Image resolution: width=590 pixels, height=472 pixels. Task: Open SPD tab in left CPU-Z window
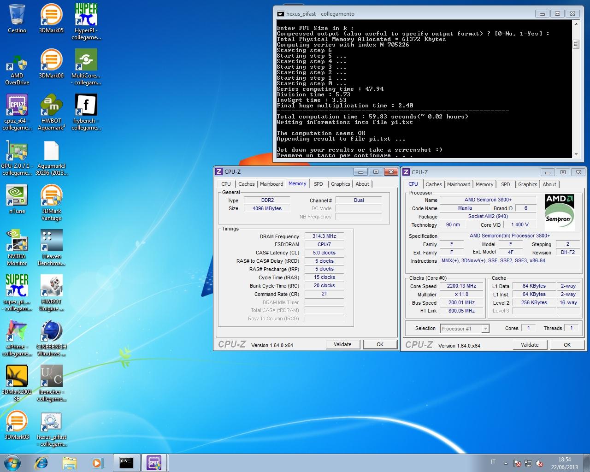pos(319,184)
